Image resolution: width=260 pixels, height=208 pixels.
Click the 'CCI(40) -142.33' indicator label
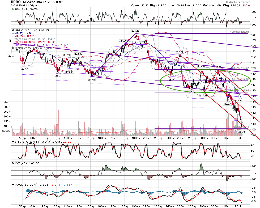click(x=27, y=163)
